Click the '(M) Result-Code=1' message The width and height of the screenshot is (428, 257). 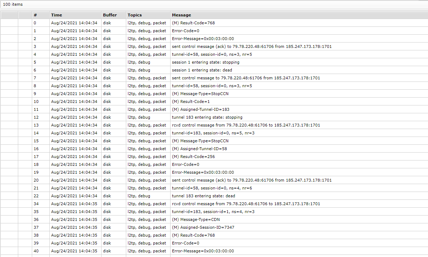click(191, 102)
